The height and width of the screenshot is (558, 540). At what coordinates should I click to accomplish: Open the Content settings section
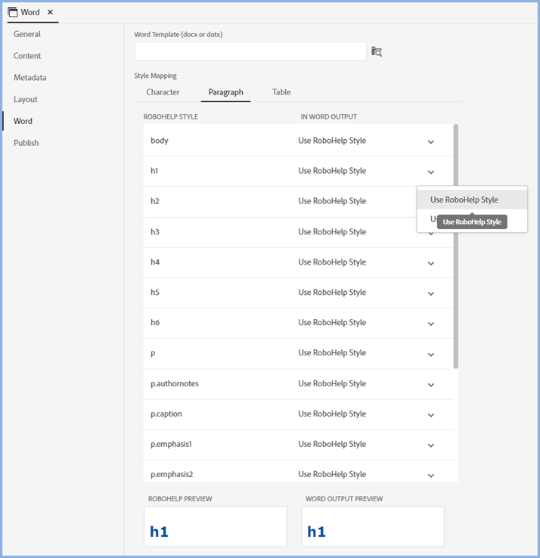coord(27,56)
